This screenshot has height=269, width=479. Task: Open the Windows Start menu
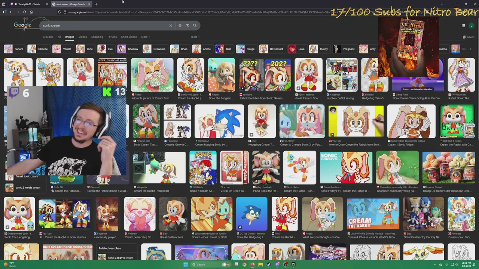click(186, 265)
